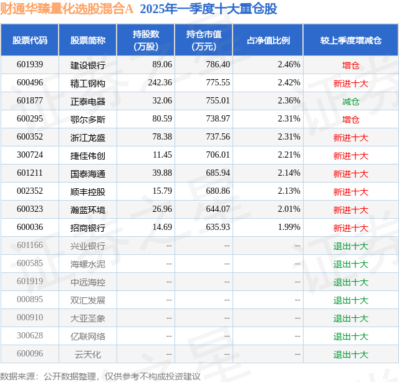Click the green 减仓 status for 正泰电器

click(350, 102)
